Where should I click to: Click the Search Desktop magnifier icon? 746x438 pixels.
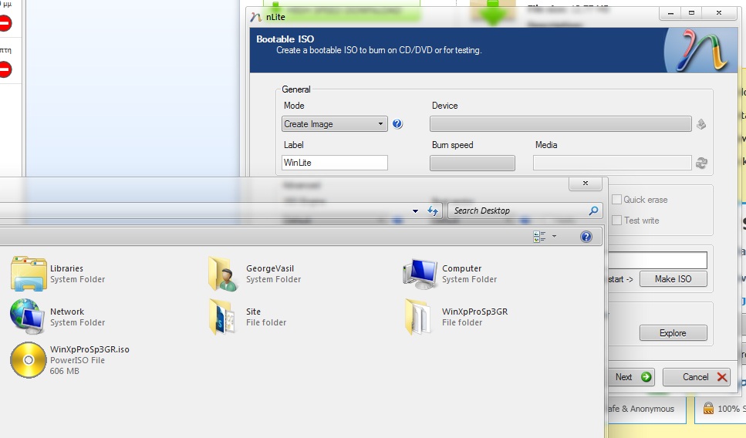click(x=593, y=211)
